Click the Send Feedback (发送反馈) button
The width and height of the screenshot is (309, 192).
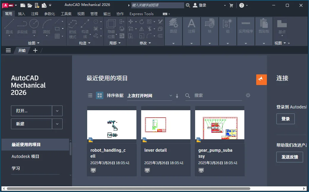point(290,157)
